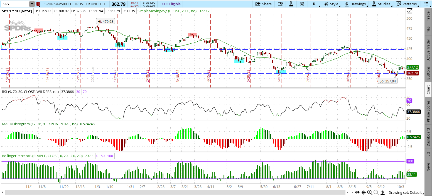Click the zigzag line icon beside Patterns
Screen dimensions: 432x196
click(x=398, y=4)
